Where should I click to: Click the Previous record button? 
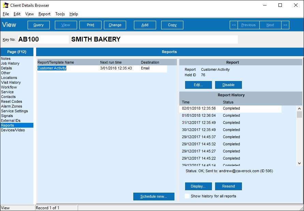click(248, 25)
